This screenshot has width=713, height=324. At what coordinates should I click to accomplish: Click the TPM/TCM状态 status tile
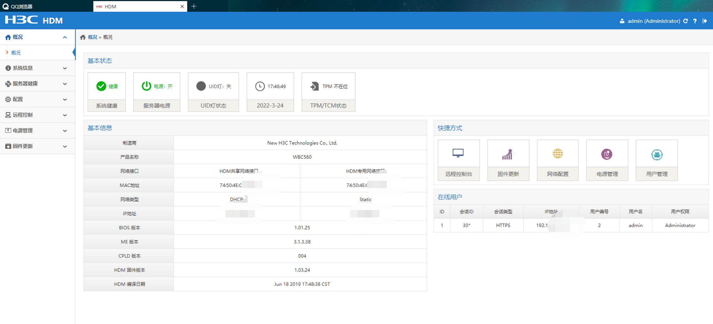(x=328, y=92)
